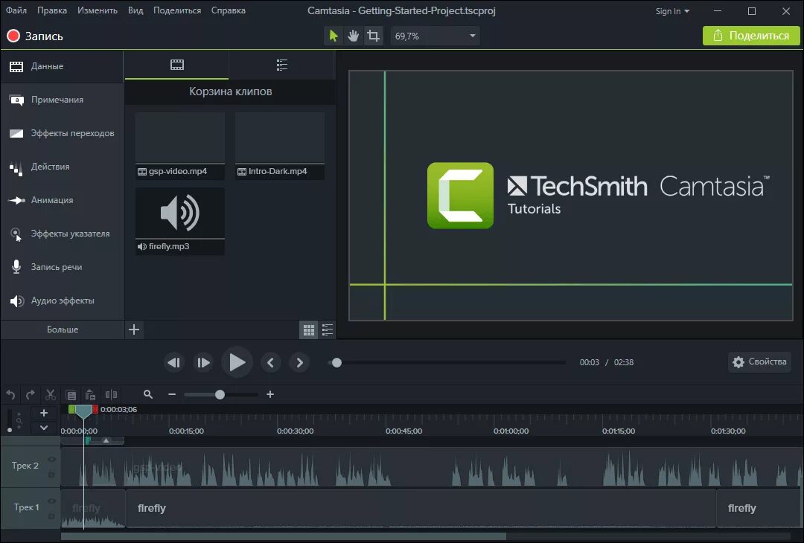This screenshot has height=543, width=804.
Task: Copy selection with the copy icon
Action: [x=71, y=395]
